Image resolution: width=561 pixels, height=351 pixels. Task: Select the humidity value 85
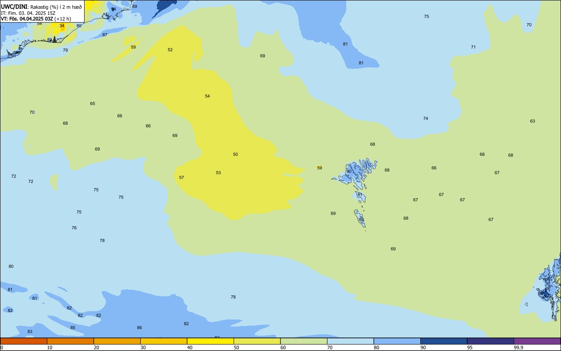point(73,328)
